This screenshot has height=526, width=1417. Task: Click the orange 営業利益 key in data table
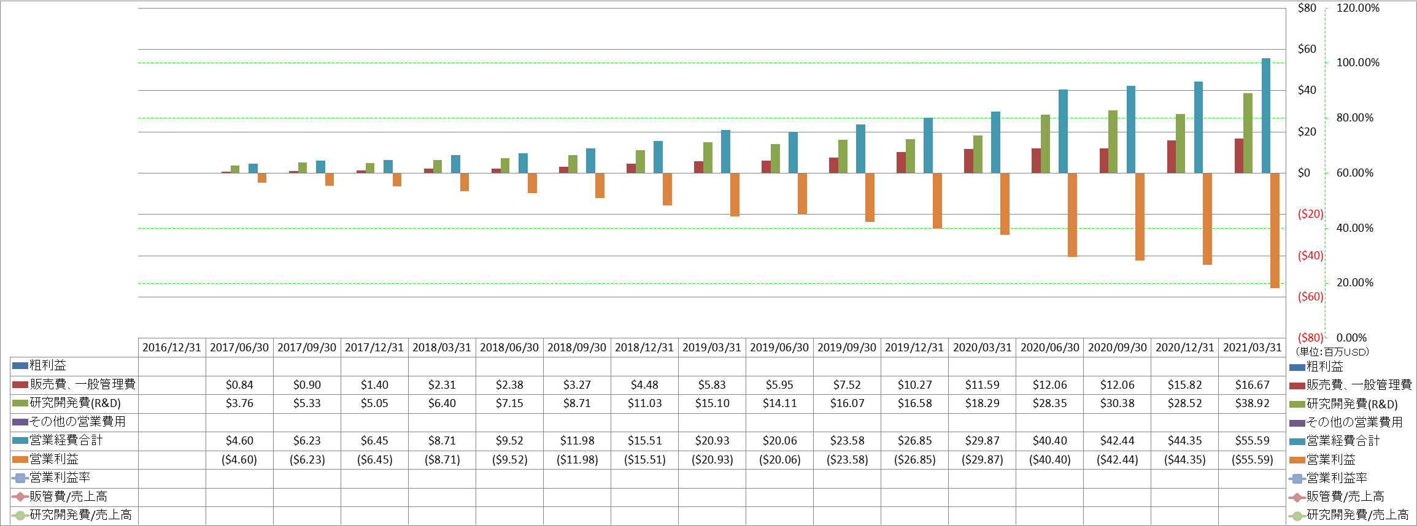[20, 459]
